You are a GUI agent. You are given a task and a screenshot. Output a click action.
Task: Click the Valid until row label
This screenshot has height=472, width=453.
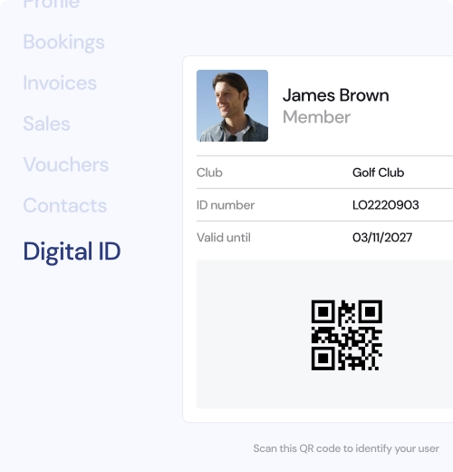click(224, 238)
